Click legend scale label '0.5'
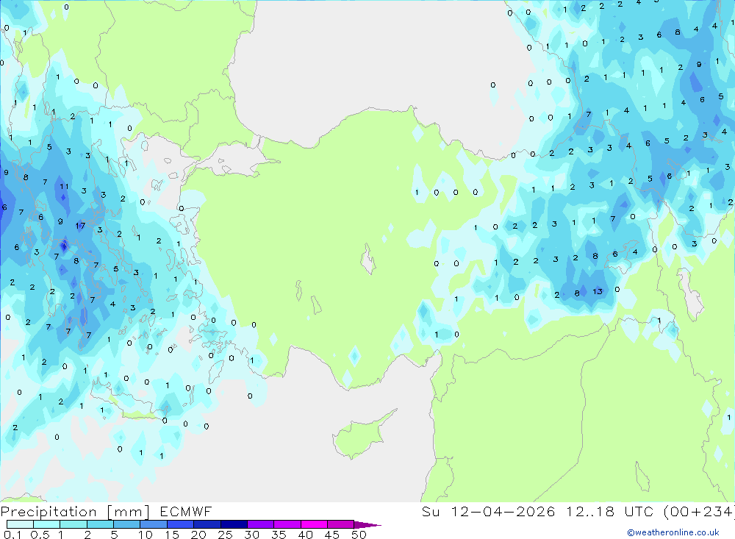This screenshot has width=735, height=539. pyautogui.click(x=40, y=535)
